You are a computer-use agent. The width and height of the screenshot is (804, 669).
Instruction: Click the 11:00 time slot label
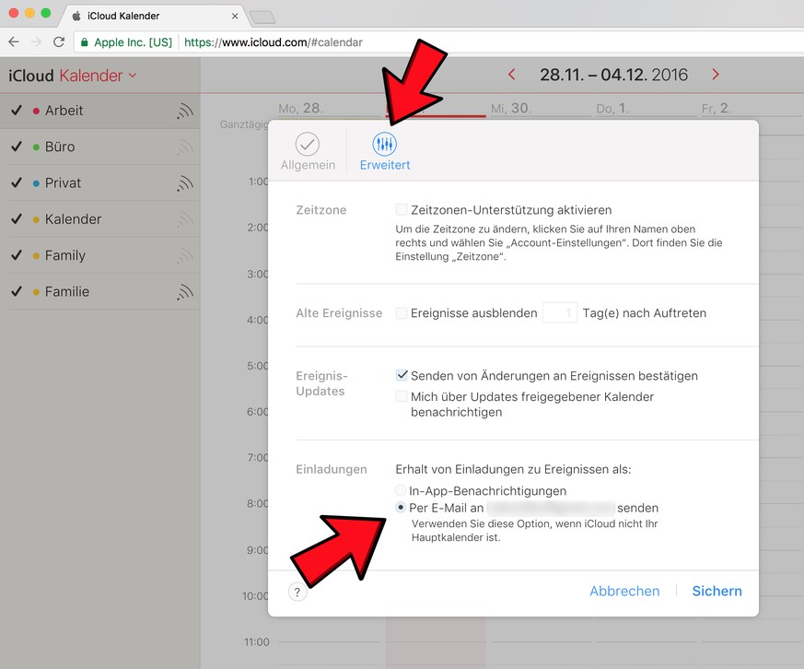tap(256, 641)
